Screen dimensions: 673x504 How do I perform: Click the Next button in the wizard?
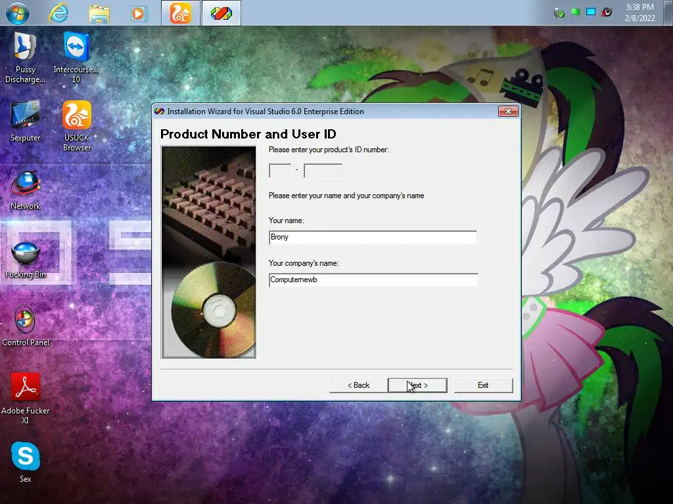(x=417, y=385)
